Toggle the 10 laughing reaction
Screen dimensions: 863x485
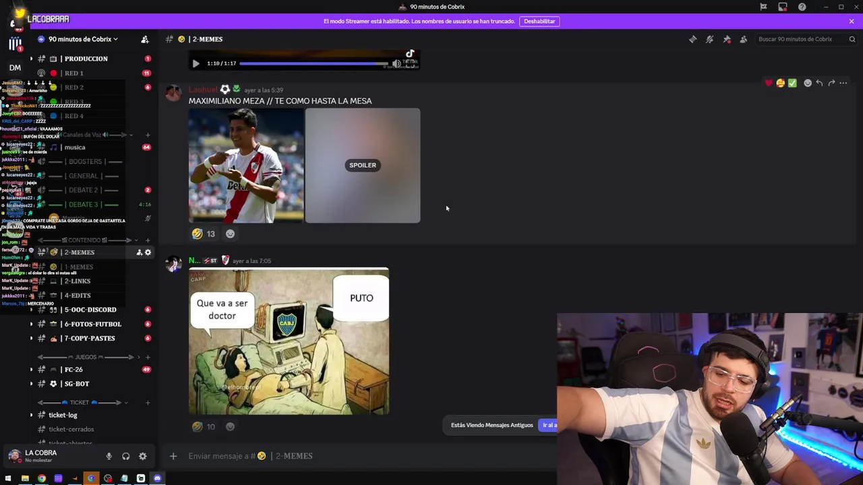tap(204, 426)
